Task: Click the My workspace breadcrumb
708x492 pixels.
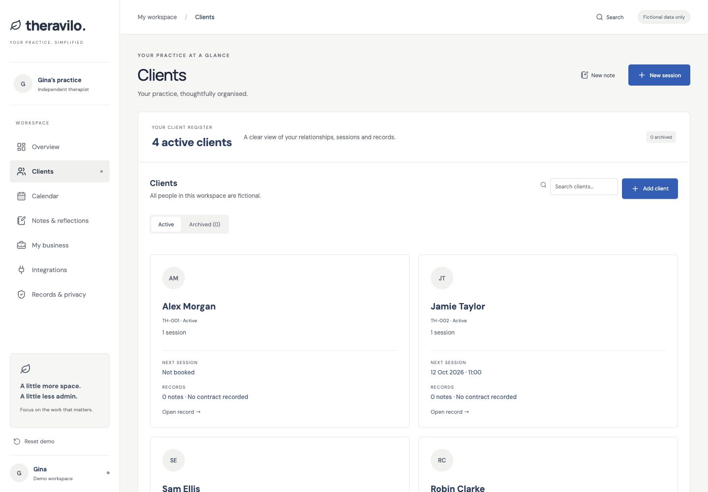Action: pyautogui.click(x=157, y=17)
